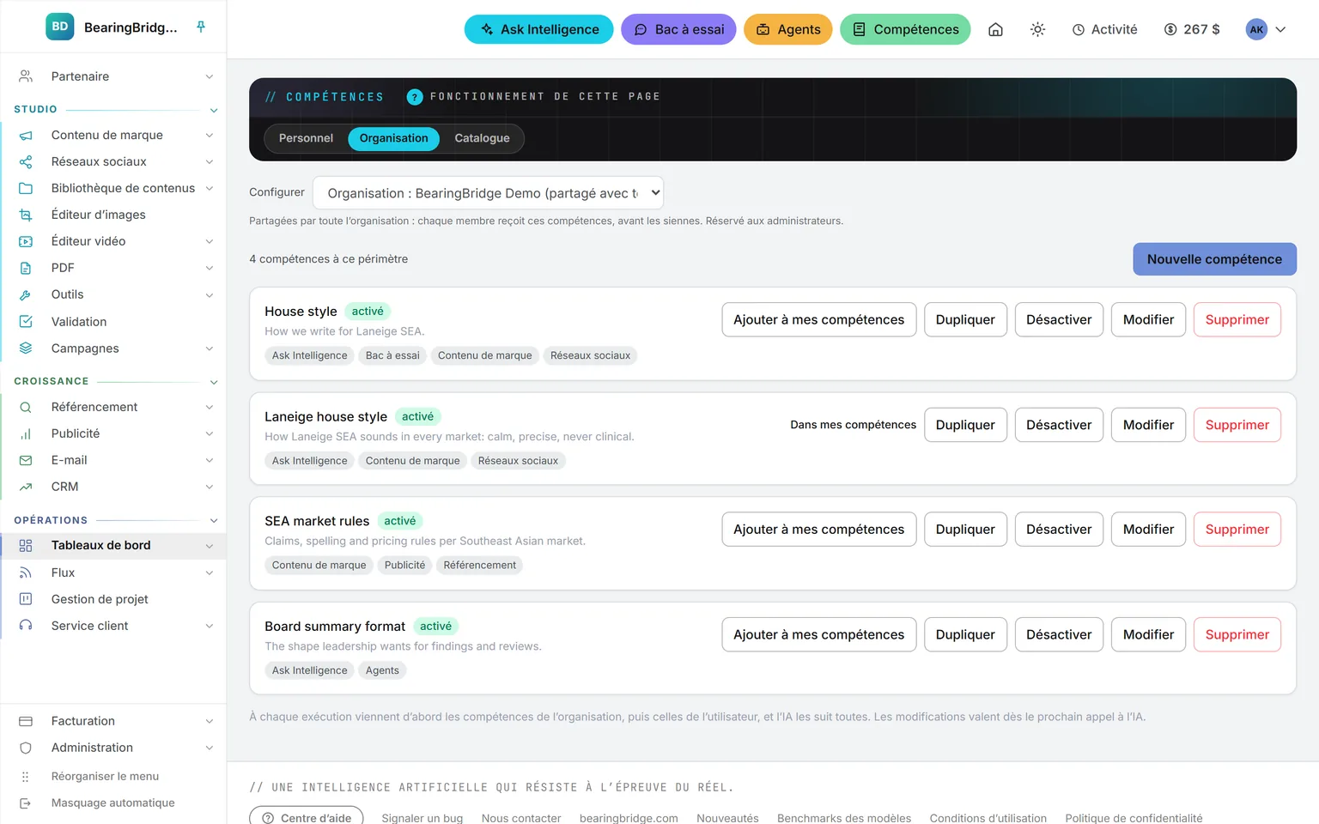Screen dimensions: 1319x824
Task: Click the question mark help icon
Action: [415, 97]
